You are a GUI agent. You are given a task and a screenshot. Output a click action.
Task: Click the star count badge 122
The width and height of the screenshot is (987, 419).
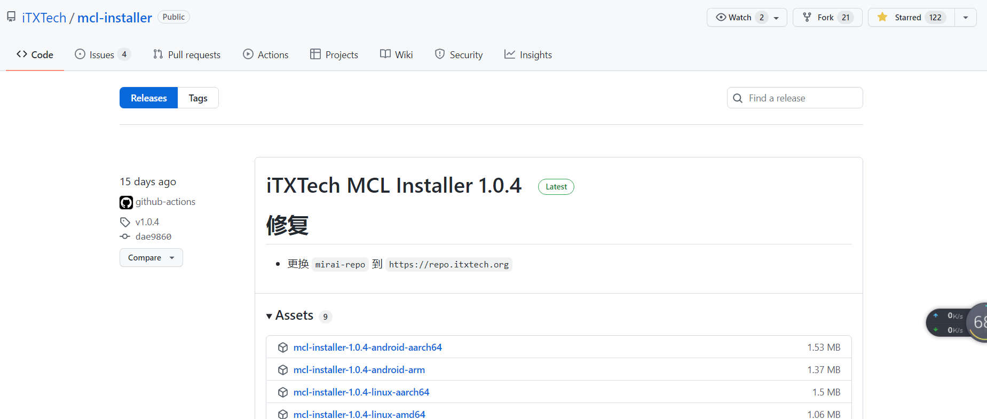(935, 18)
